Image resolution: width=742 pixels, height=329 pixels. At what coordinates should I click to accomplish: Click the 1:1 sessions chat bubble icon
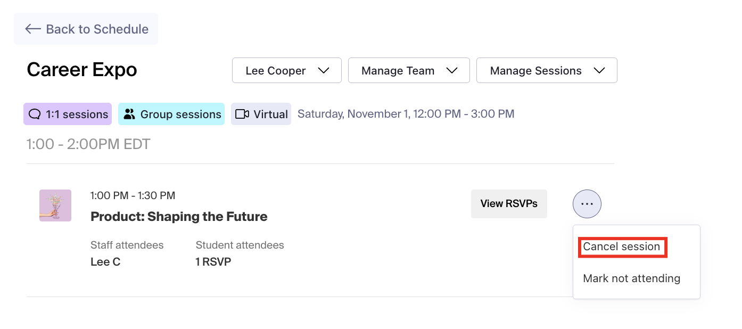[x=35, y=114]
